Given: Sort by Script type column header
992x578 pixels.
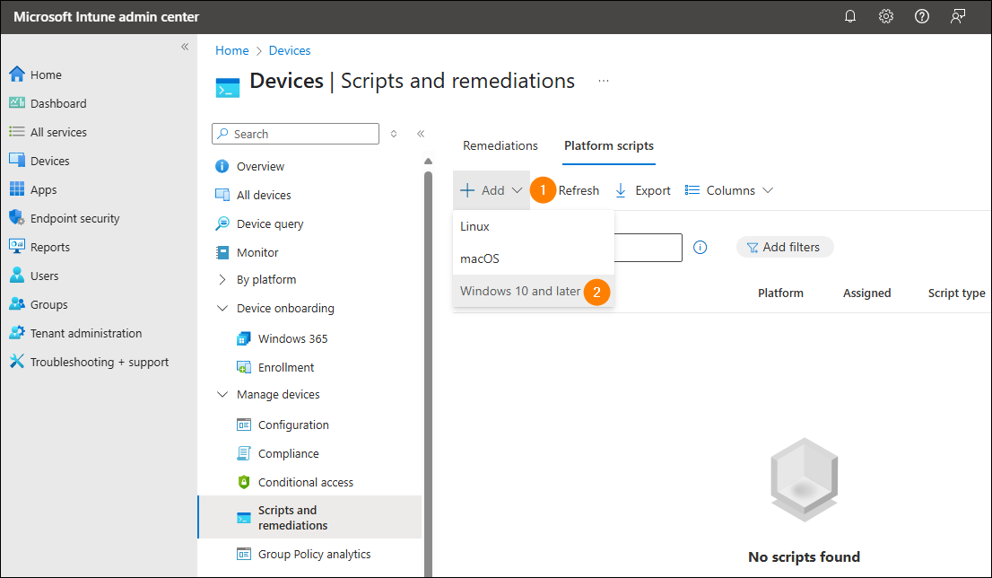Looking at the screenshot, I should click(956, 293).
